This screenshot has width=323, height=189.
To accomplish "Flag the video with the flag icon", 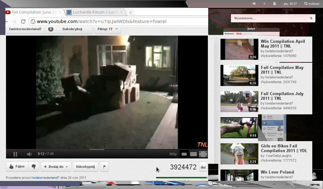I will click(x=104, y=167).
